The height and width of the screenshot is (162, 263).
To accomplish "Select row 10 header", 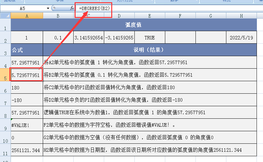I will tap(5, 137).
